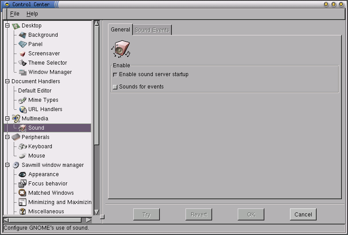Open the File menu
This screenshot has width=348, height=235.
tap(15, 14)
